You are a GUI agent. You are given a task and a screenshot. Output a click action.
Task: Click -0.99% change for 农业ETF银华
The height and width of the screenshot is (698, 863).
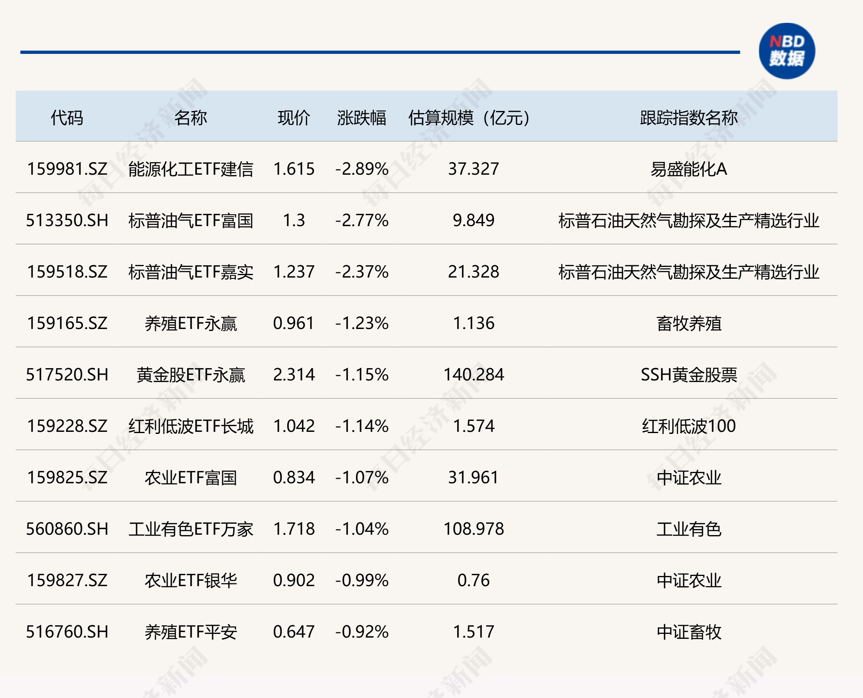361,580
